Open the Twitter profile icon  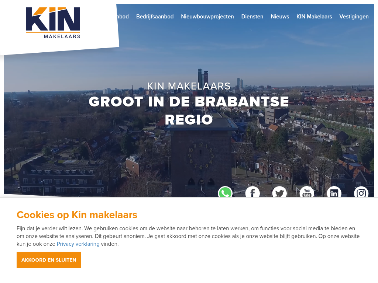pos(280,192)
